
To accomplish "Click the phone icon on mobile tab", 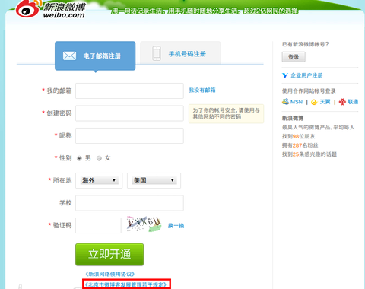I will (x=157, y=53).
